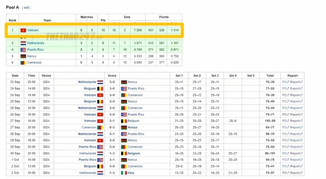Viewport: 326px width, 179px height.
Task: Open the Cameroon team link in the standings
Action: pyautogui.click(x=34, y=62)
